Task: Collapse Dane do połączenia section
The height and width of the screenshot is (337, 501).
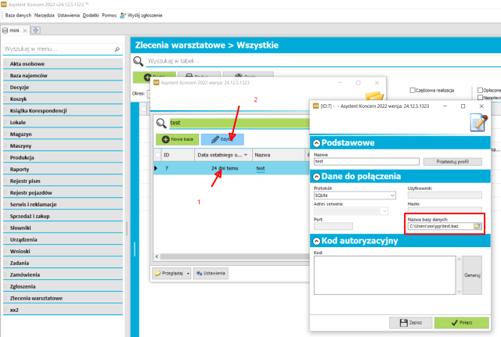Action: coord(316,177)
